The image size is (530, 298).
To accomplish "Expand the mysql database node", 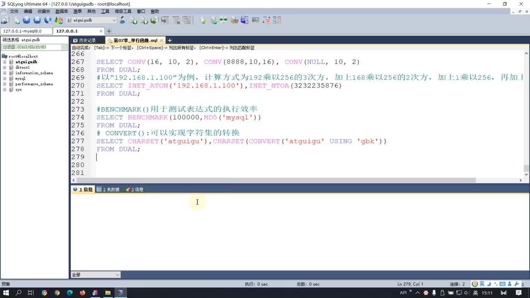I will click(5, 78).
